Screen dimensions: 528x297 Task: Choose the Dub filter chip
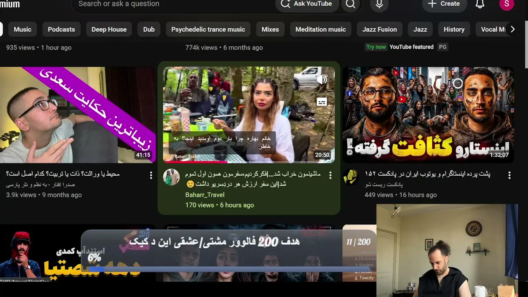[149, 29]
